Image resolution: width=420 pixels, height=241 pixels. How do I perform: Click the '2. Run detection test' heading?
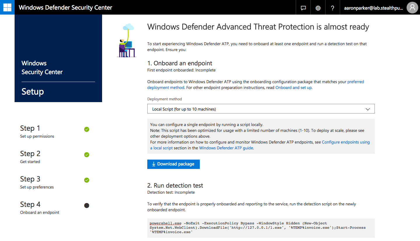coord(175,186)
